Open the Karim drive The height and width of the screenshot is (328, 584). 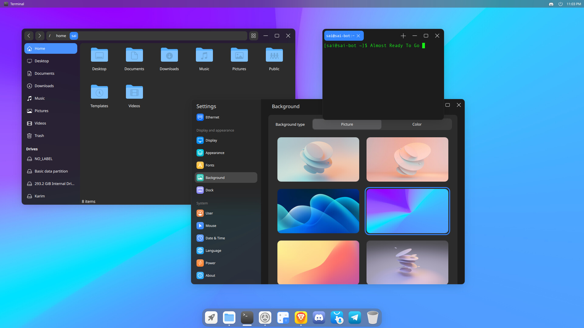(x=51, y=196)
